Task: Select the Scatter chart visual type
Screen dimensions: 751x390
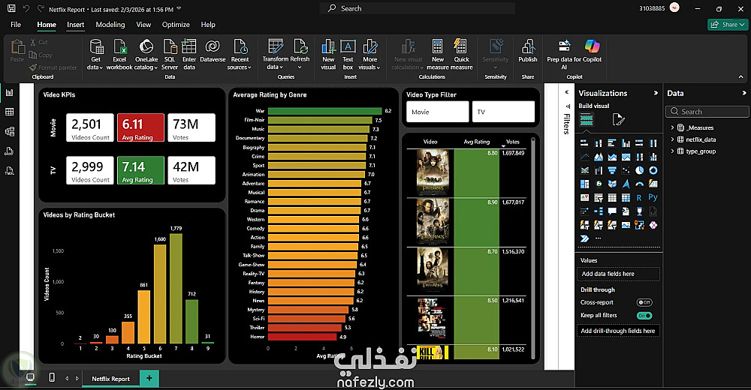Action: click(626, 170)
